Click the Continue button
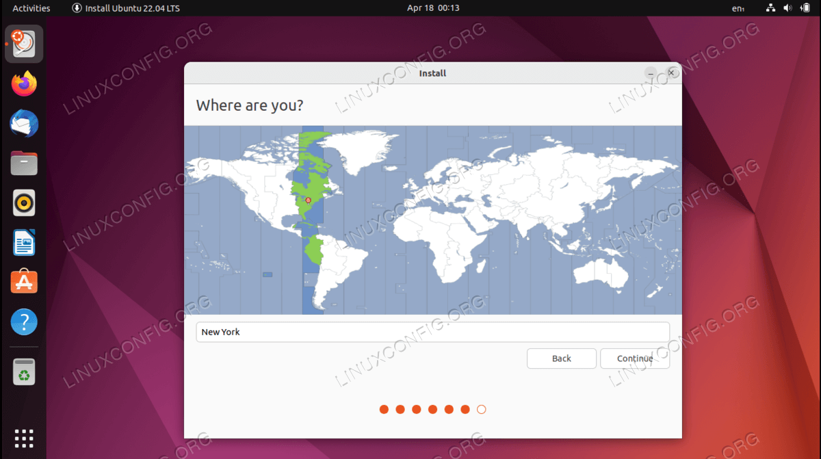The width and height of the screenshot is (821, 459). pyautogui.click(x=635, y=358)
